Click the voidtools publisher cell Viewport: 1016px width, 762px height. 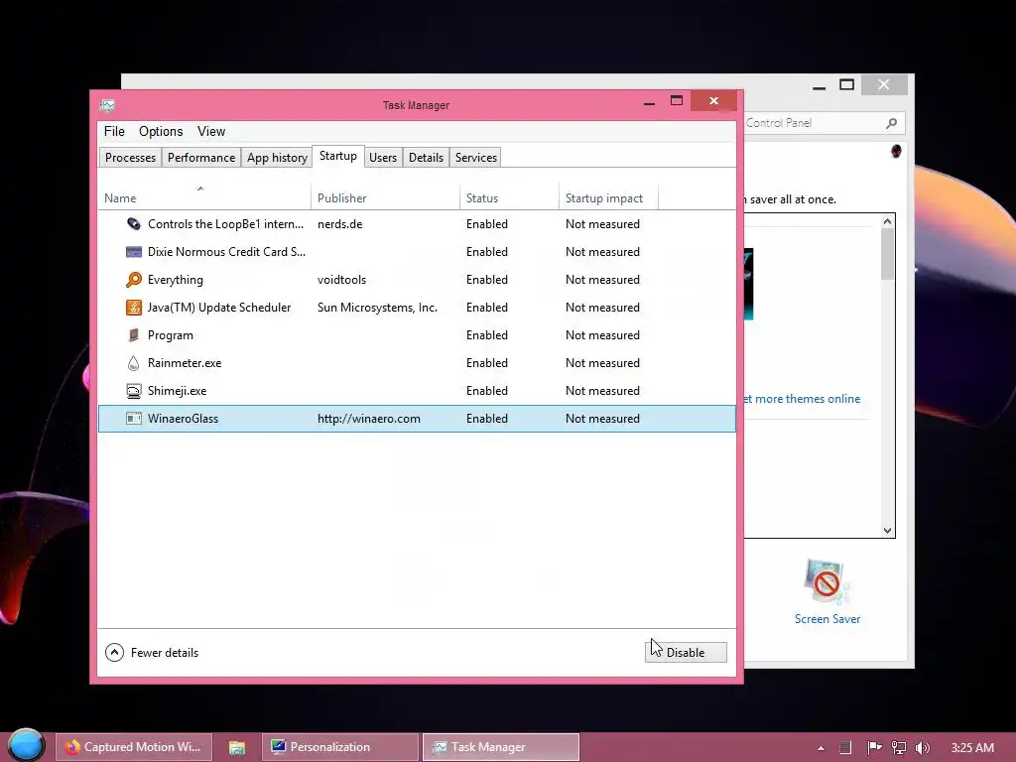341,280
